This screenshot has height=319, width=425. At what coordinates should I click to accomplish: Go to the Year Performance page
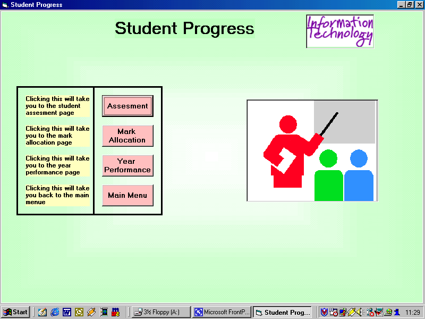127,166
